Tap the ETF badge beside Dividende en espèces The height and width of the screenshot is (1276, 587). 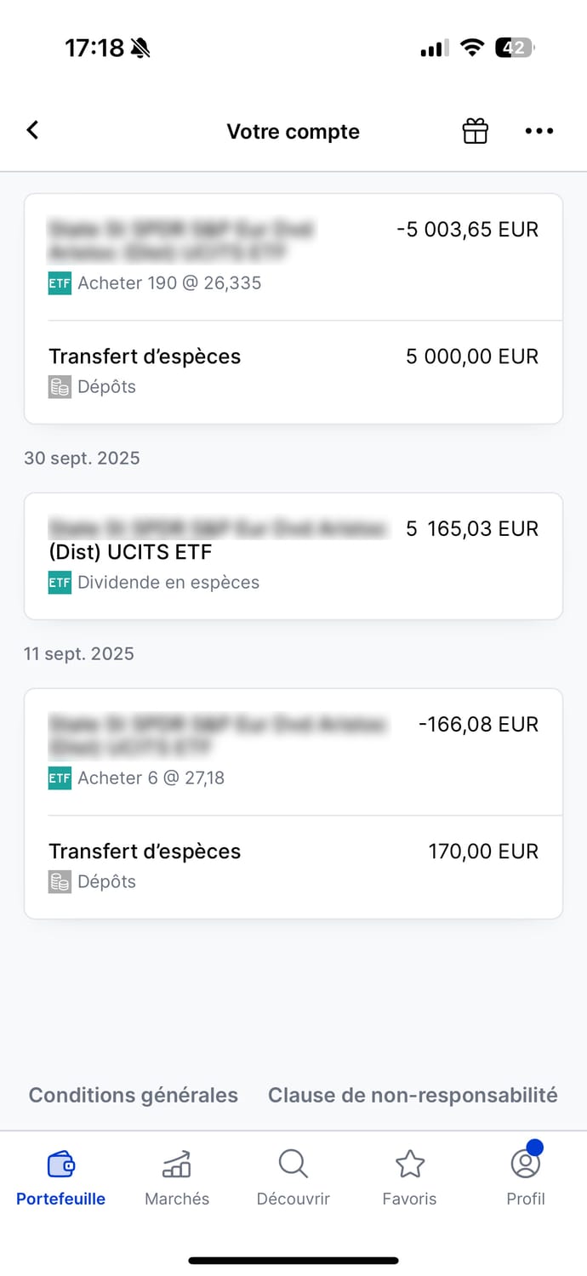(x=60, y=583)
